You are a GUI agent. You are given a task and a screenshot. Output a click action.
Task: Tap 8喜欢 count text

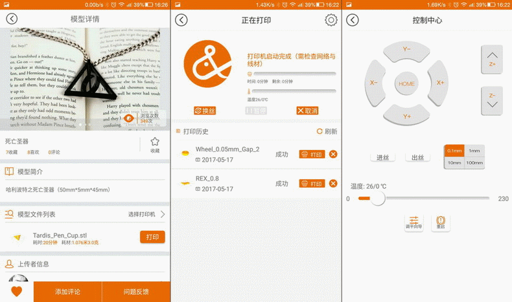[33, 152]
